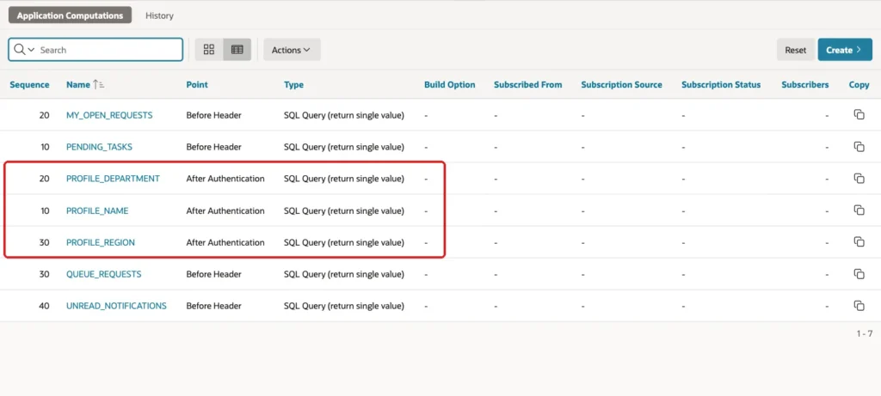Viewport: 881px width, 396px height.
Task: Open the Build Option column header
Action: click(x=449, y=85)
